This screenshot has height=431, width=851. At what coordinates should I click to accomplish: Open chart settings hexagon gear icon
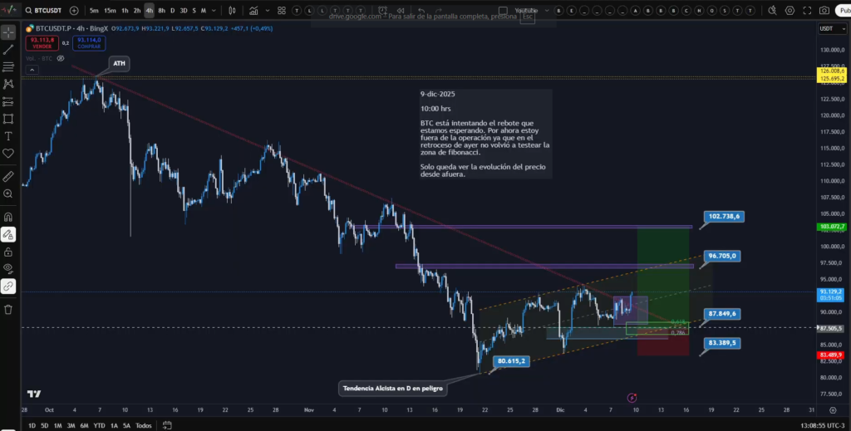pyautogui.click(x=790, y=11)
